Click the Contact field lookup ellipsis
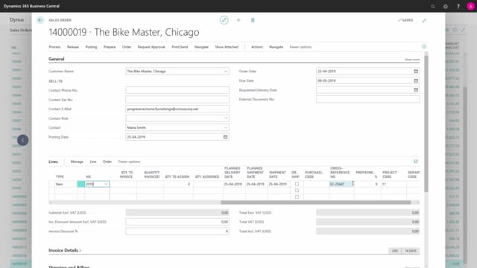The width and height of the screenshot is (477, 268). click(225, 127)
